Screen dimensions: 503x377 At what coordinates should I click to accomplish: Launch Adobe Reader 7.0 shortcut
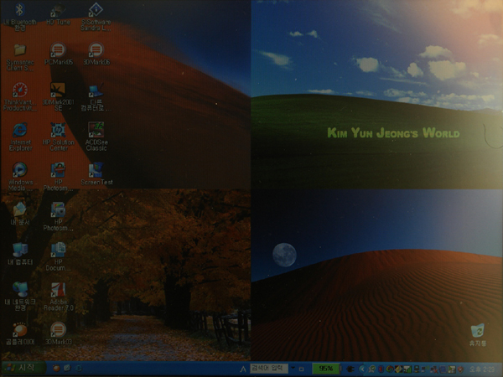click(58, 297)
